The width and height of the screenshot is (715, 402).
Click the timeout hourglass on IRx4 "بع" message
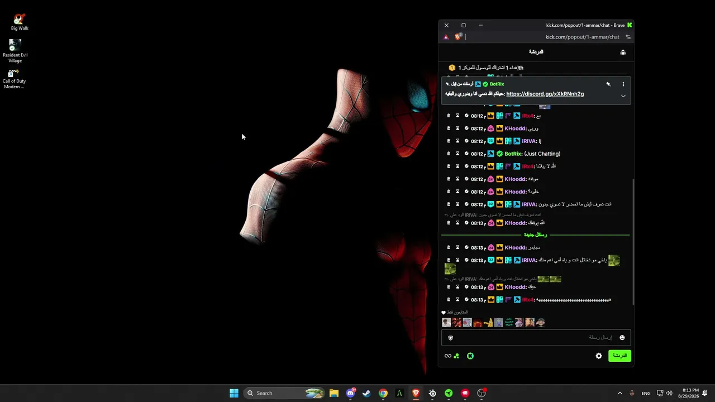click(457, 116)
